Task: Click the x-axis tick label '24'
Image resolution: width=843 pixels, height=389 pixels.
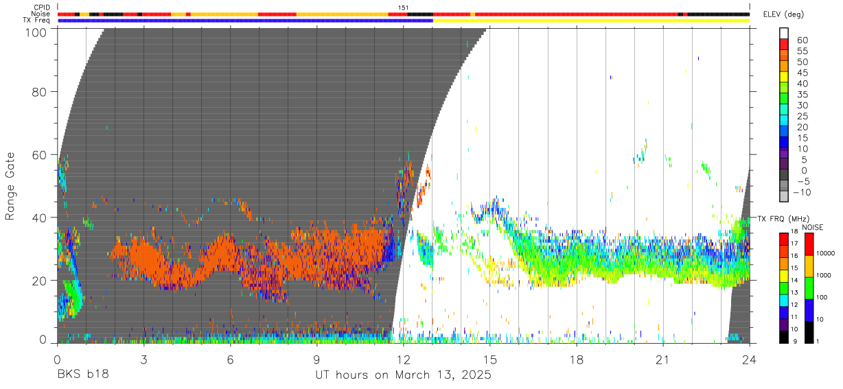Action: coord(749,359)
